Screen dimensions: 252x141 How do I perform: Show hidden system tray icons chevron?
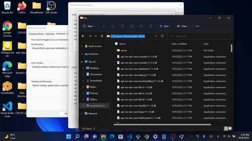tap(191, 136)
